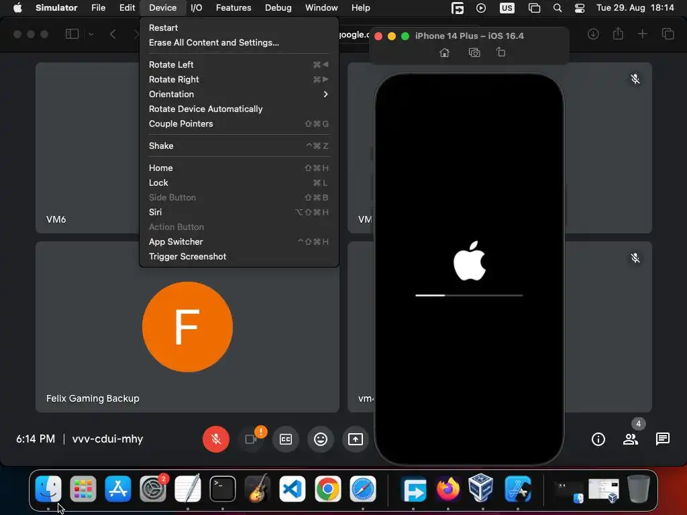
Task: Click the Rotate icon in Simulator toolbar
Action: (500, 52)
